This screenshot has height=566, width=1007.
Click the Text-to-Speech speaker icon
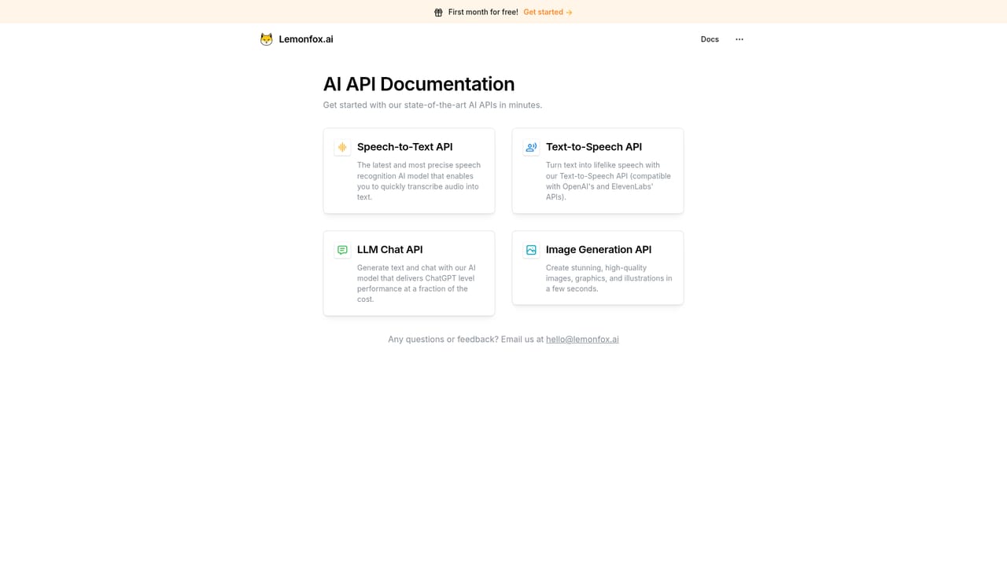pos(531,147)
